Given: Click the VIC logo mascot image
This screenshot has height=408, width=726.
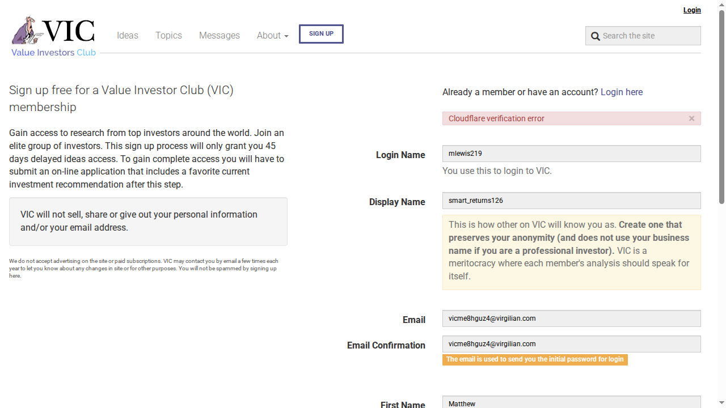Looking at the screenshot, I should pos(27,31).
